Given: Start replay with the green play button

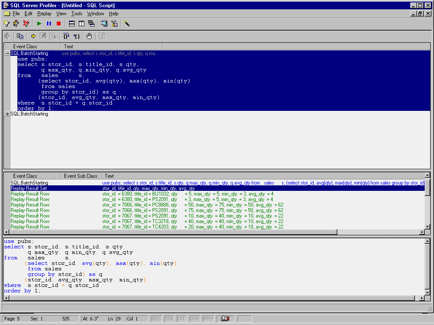Looking at the screenshot, I should click(x=39, y=24).
